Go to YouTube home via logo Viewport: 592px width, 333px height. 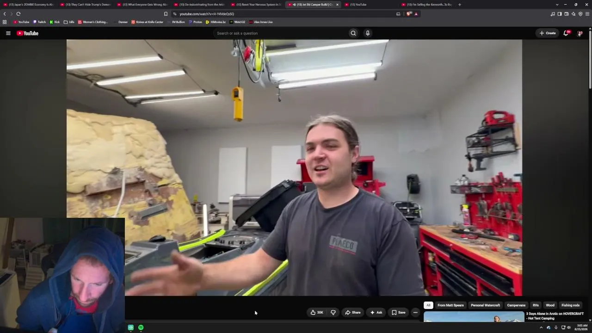[x=27, y=33]
